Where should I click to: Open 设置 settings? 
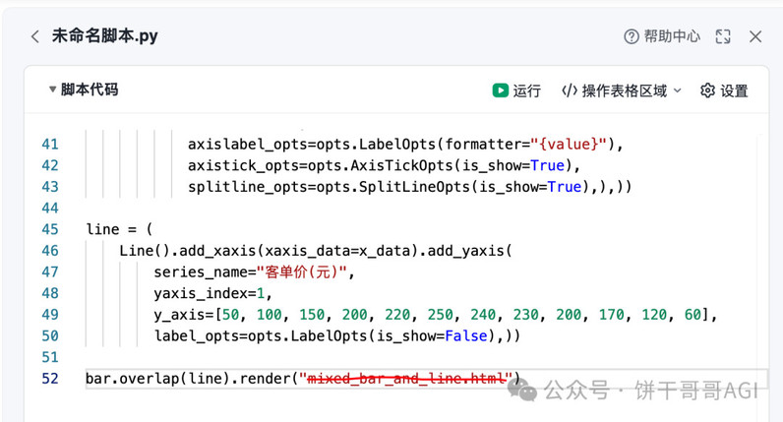pyautogui.click(x=724, y=90)
